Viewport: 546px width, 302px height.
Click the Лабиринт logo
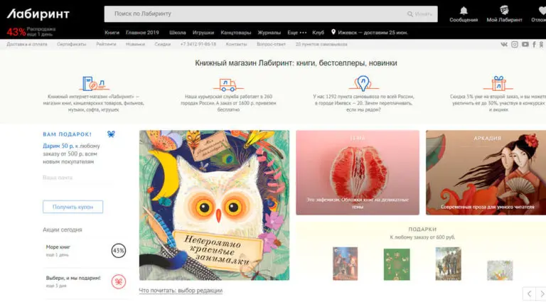(38, 14)
